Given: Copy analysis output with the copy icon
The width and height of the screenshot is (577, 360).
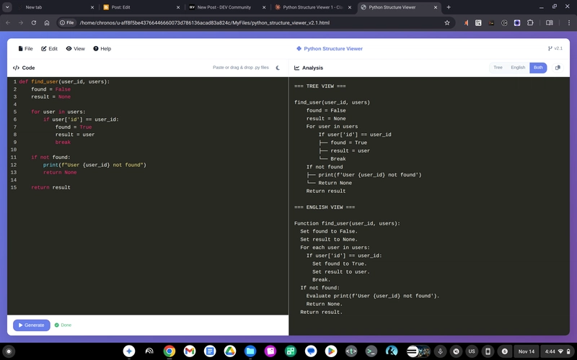Looking at the screenshot, I should tap(557, 68).
